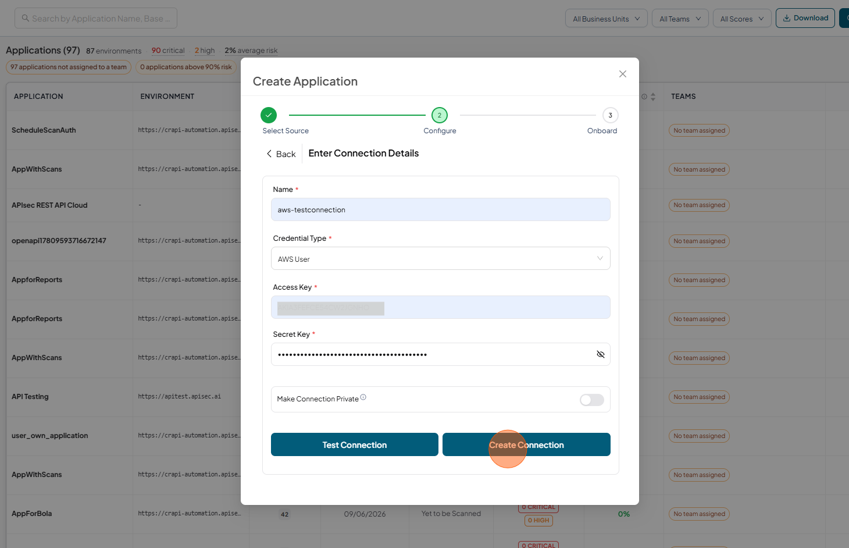Click the green Select Source checkmark step
The width and height of the screenshot is (849, 548).
[x=269, y=115]
